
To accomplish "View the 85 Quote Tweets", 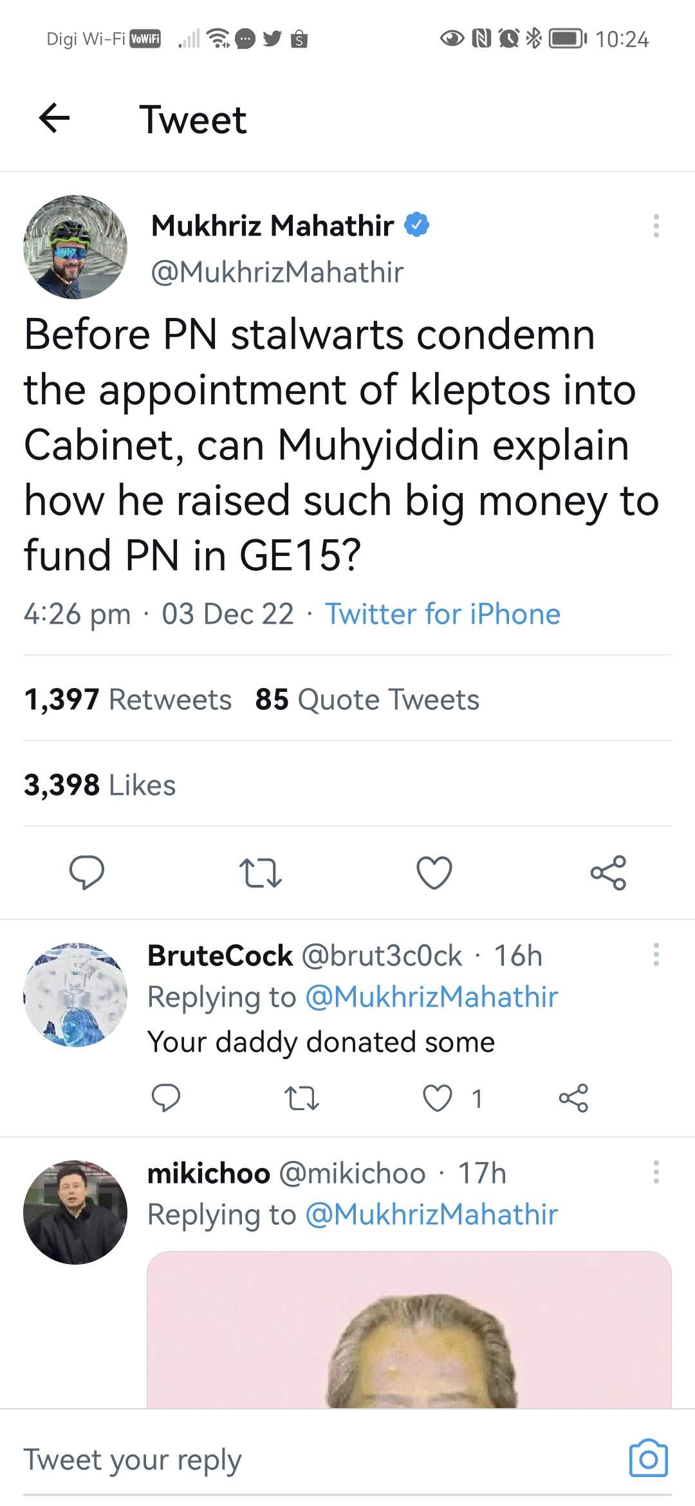I will 367,700.
